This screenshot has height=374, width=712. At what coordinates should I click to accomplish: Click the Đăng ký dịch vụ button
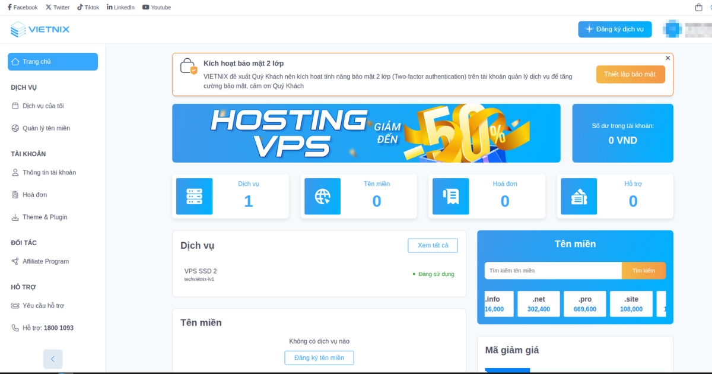[x=615, y=28]
